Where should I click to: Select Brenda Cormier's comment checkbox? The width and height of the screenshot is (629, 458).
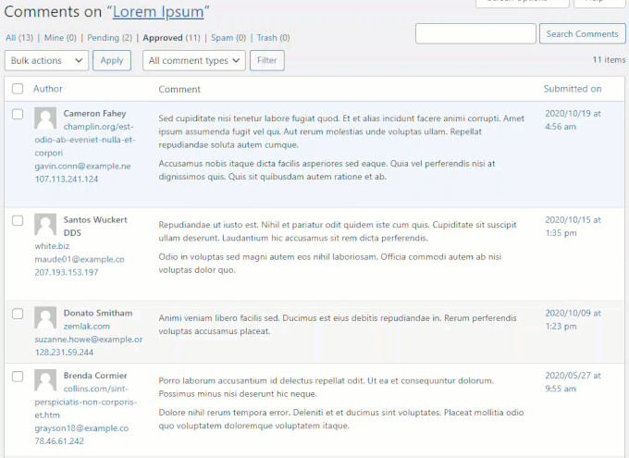pyautogui.click(x=18, y=376)
